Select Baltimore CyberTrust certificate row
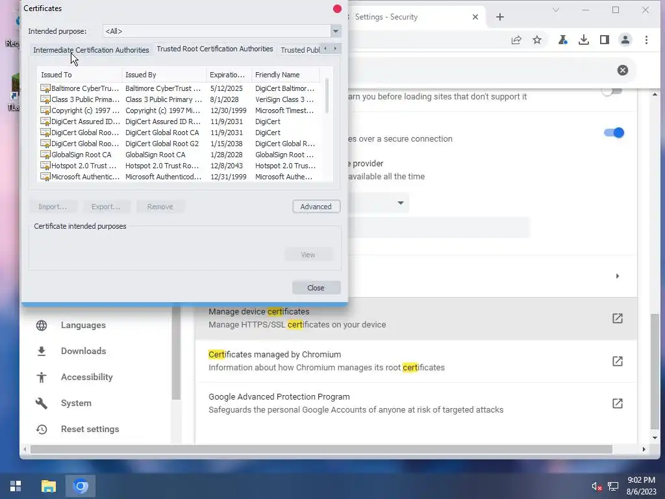Screen dimensions: 665x499 [x=178, y=88]
